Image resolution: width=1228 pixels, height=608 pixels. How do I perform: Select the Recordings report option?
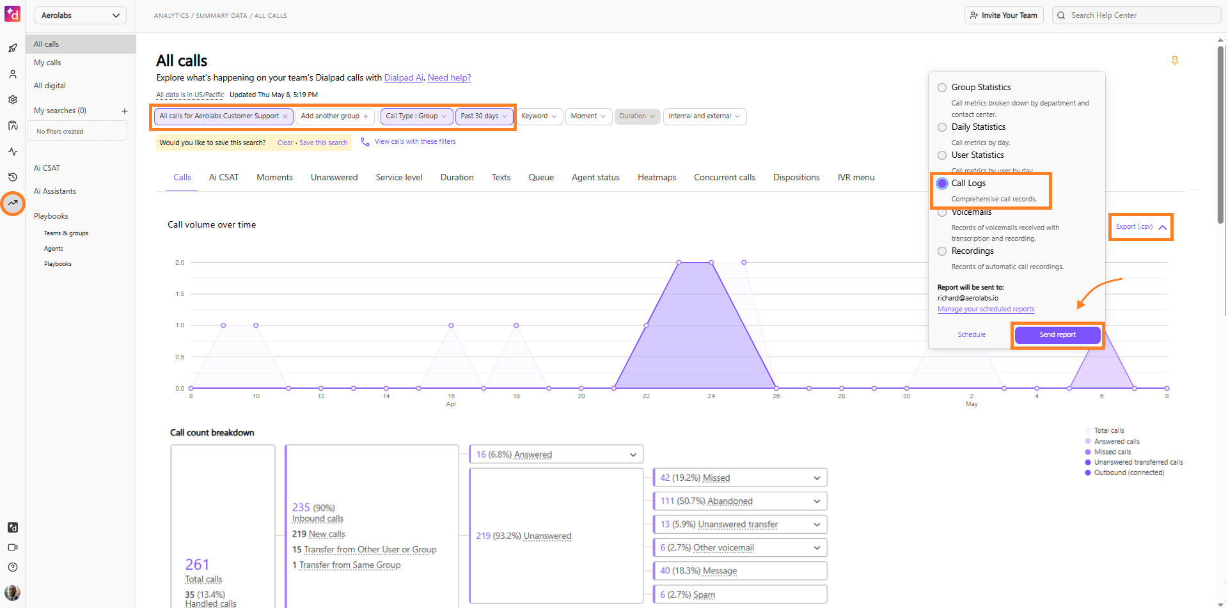pyautogui.click(x=942, y=251)
